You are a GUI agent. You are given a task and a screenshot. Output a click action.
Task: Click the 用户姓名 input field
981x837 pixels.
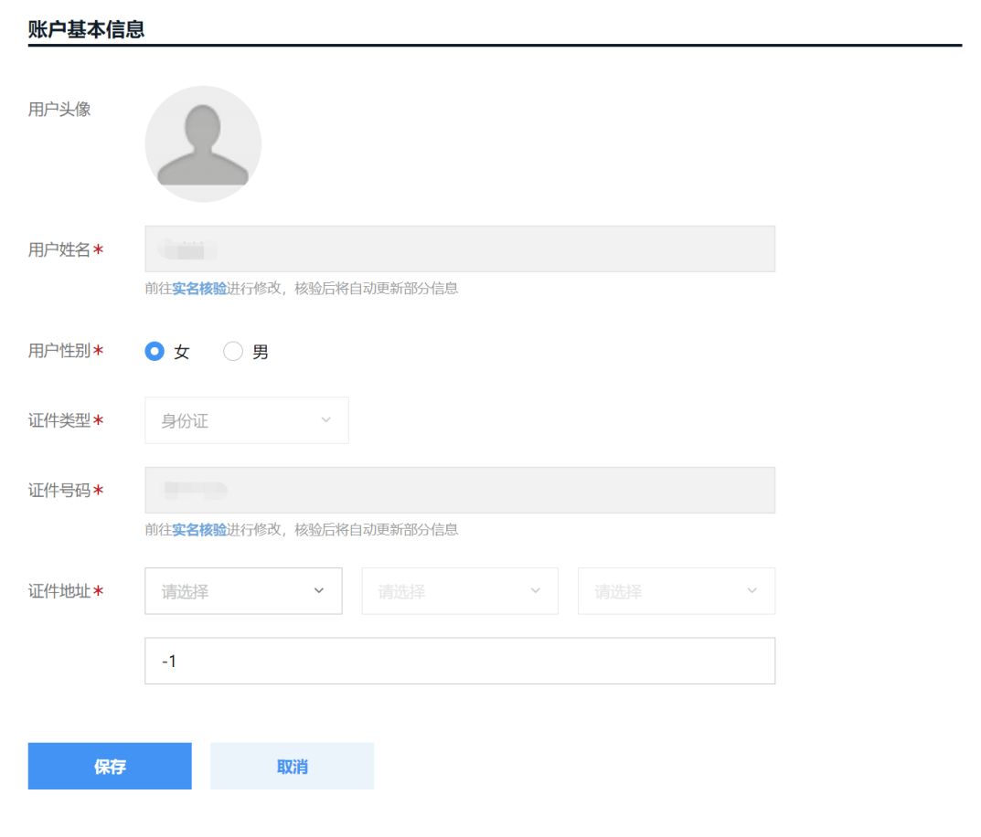click(459, 249)
